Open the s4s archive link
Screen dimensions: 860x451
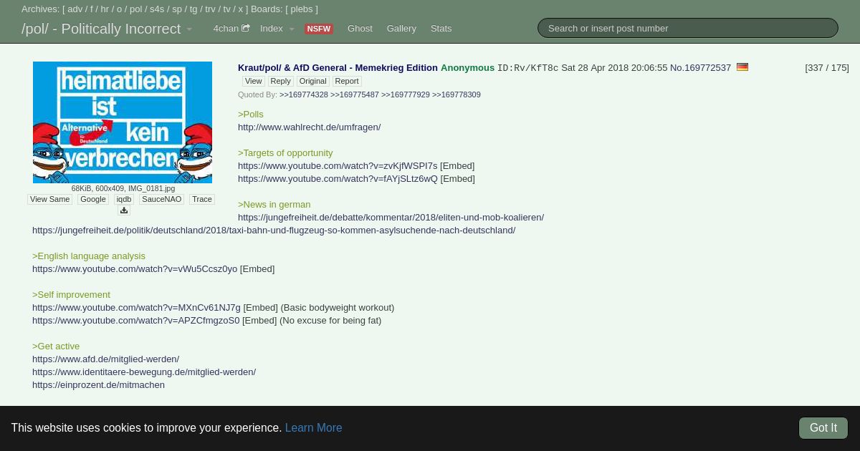click(x=157, y=9)
